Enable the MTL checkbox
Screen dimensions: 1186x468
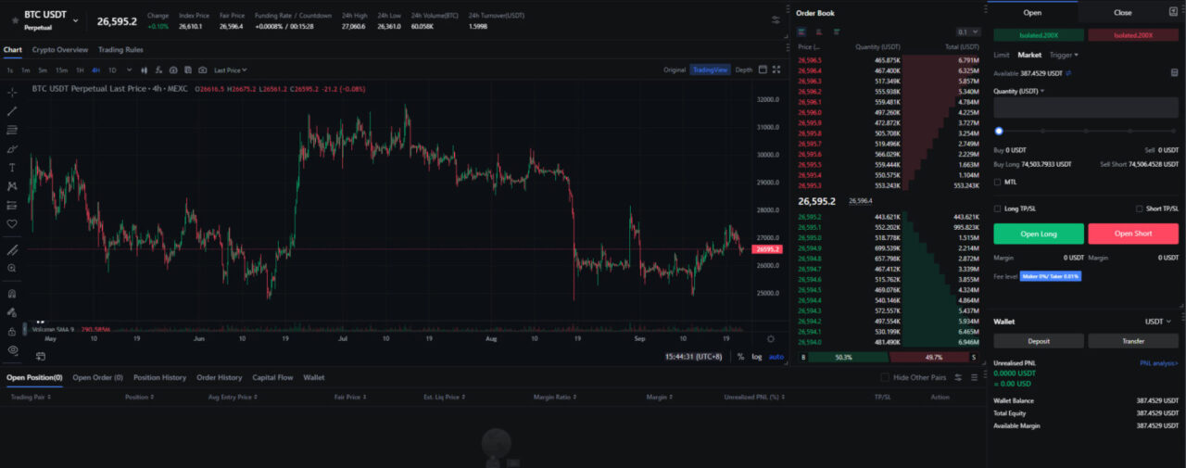998,182
